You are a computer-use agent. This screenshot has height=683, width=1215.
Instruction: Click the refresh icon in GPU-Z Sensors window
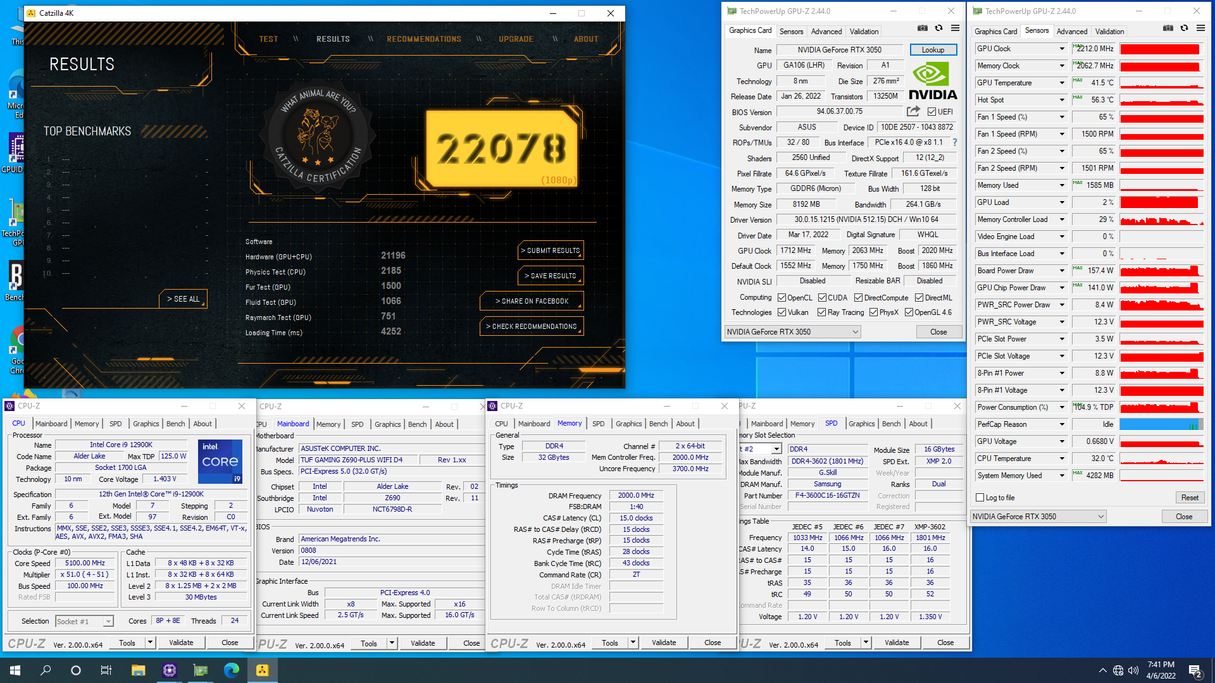[1185, 28]
